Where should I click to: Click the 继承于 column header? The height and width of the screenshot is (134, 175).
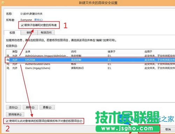click(112, 52)
